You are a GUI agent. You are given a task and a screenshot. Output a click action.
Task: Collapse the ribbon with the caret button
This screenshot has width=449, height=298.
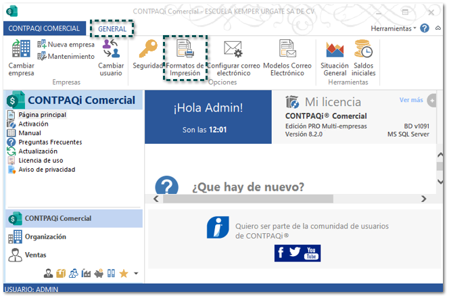point(438,28)
